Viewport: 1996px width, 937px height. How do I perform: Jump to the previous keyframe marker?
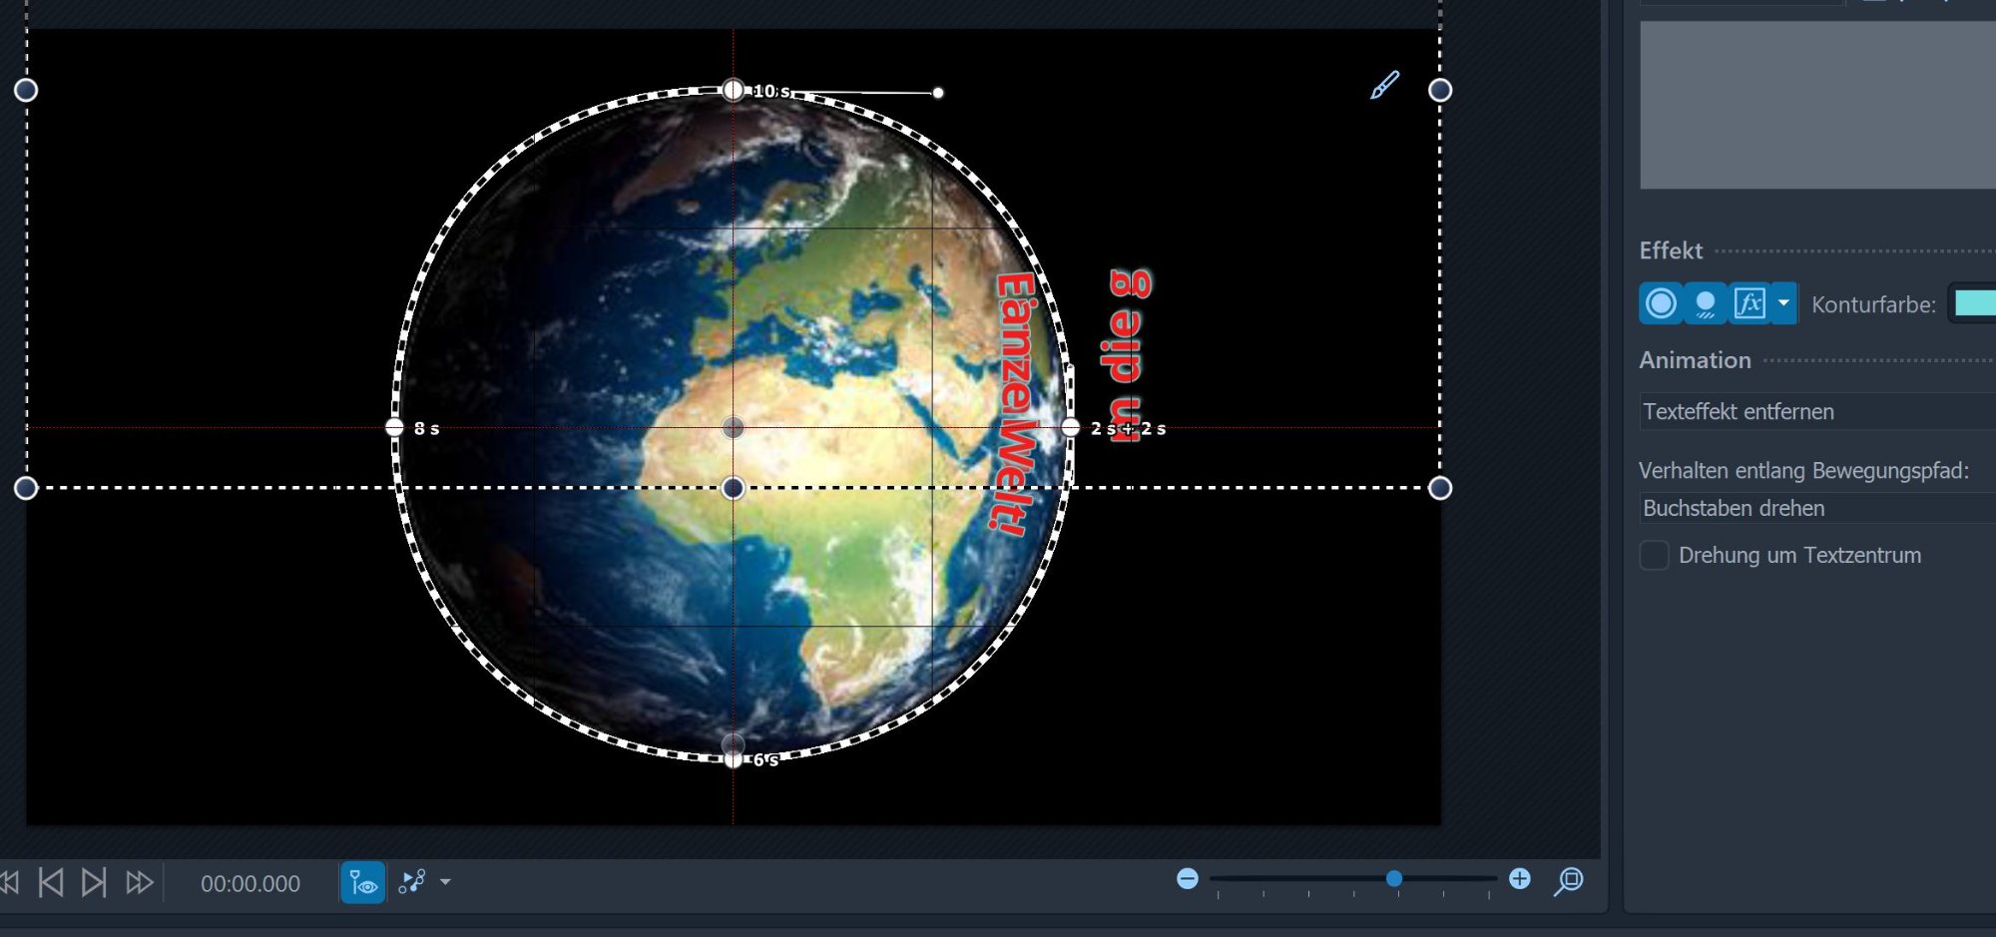pos(51,883)
